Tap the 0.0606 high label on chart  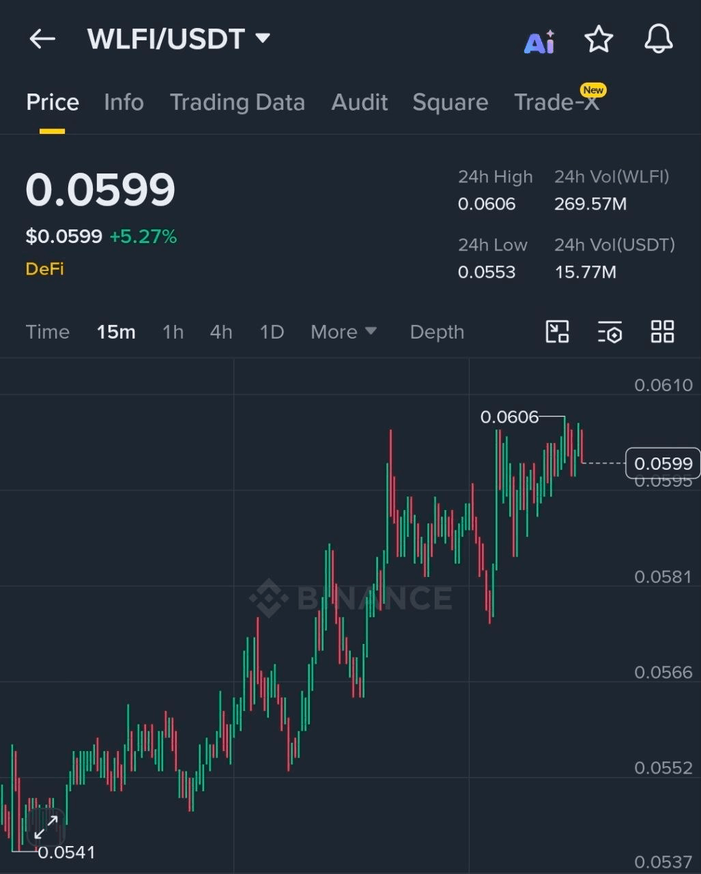coord(509,417)
